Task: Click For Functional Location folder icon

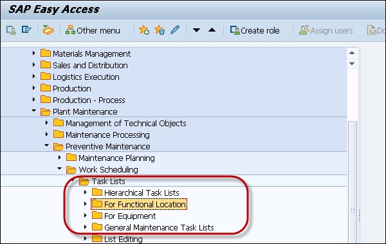Action: point(97,203)
